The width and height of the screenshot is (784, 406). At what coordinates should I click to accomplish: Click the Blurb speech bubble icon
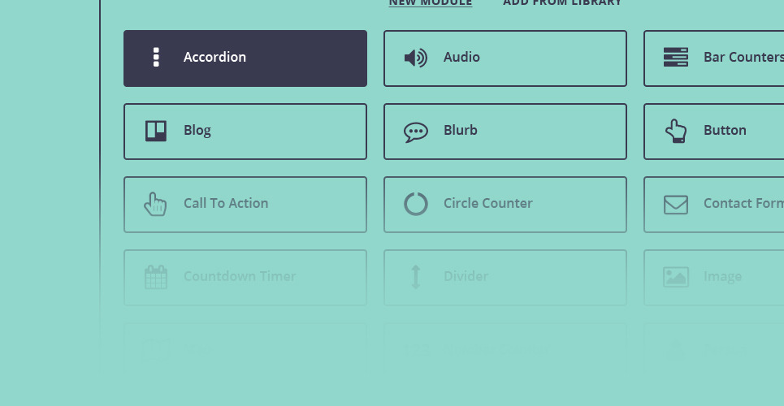(x=415, y=132)
